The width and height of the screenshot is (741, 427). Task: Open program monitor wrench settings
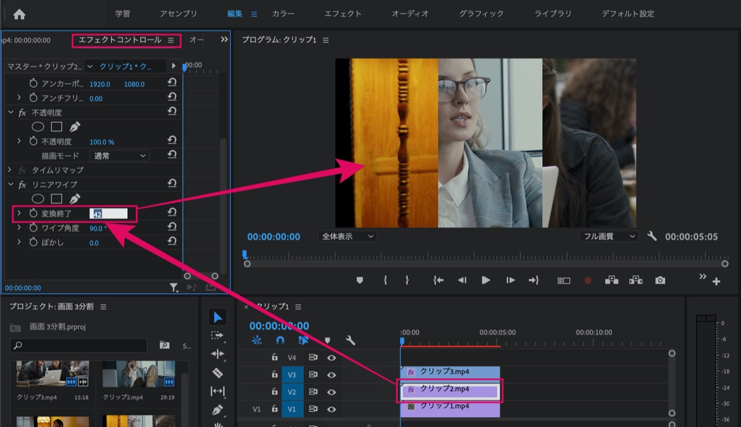(652, 236)
